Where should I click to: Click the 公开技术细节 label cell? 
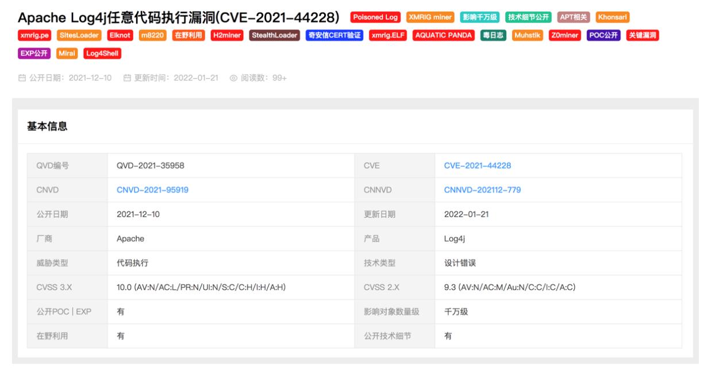(395, 336)
